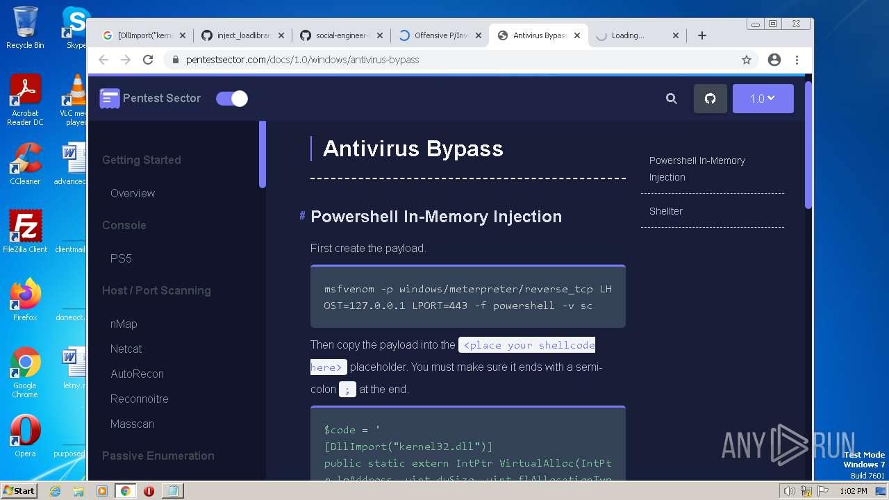Viewport: 889px width, 500px height.
Task: Open the Chrome profile avatar
Action: click(774, 60)
